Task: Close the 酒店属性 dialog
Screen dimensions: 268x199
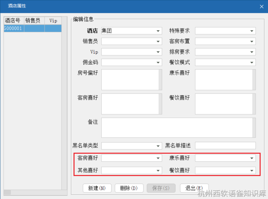Action: 261,7
